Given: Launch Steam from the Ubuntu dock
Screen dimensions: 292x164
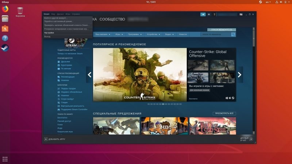Looking at the screenshot, I should pos(5,48).
